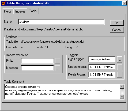Image resolution: width=128 pixels, height=111 pixels.
Task: Click the Table file path student.dbf text
Action: [52, 42]
